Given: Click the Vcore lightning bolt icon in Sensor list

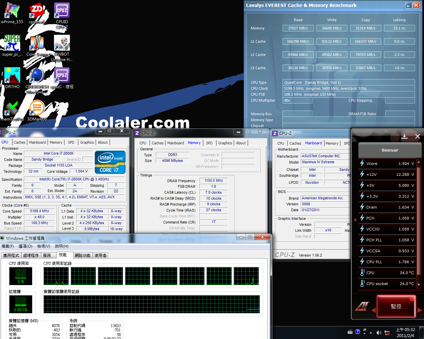Looking at the screenshot, I should (362, 163).
